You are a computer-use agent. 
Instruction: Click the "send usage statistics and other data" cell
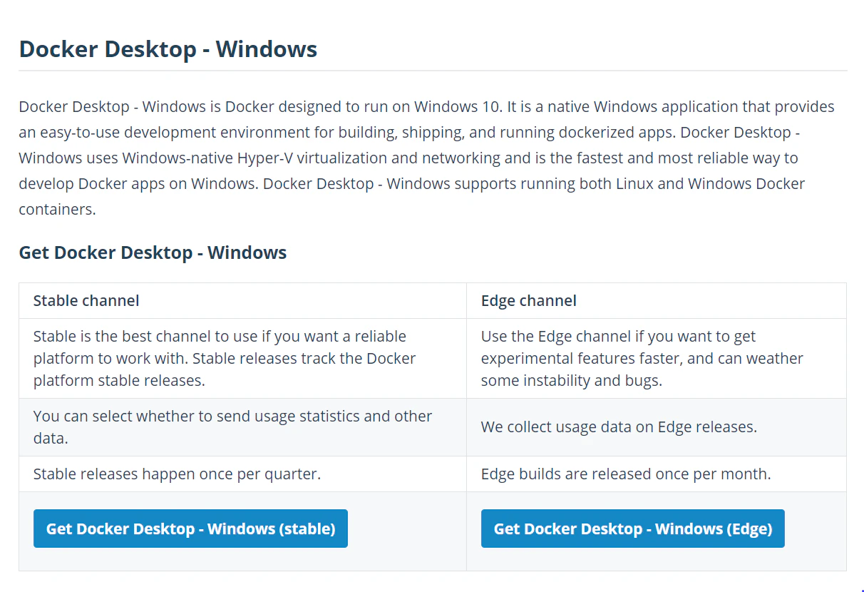click(242, 427)
